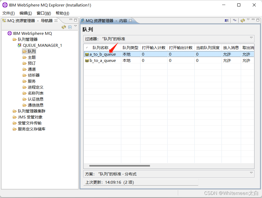Click the queue icon beside a_to_b_queue

[x=87, y=55]
